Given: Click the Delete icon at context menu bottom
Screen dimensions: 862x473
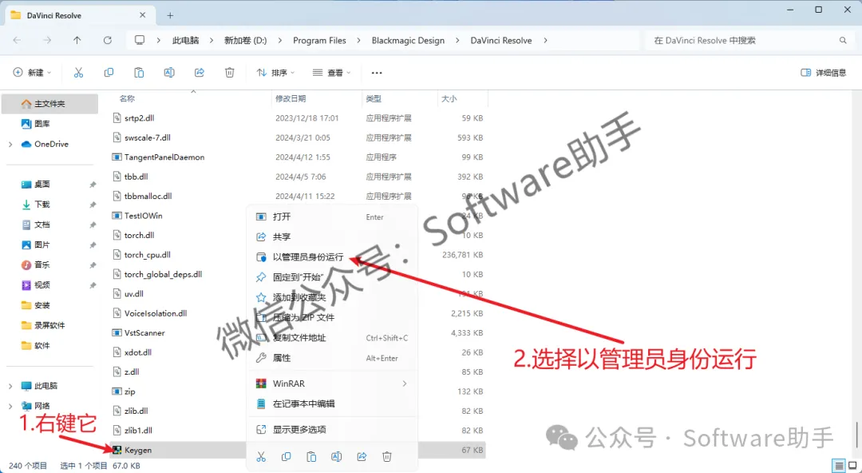Looking at the screenshot, I should pyautogui.click(x=387, y=456).
